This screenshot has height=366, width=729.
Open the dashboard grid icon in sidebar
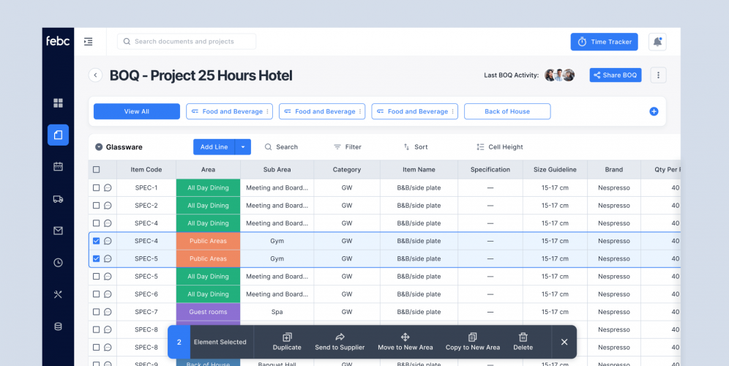coord(58,102)
